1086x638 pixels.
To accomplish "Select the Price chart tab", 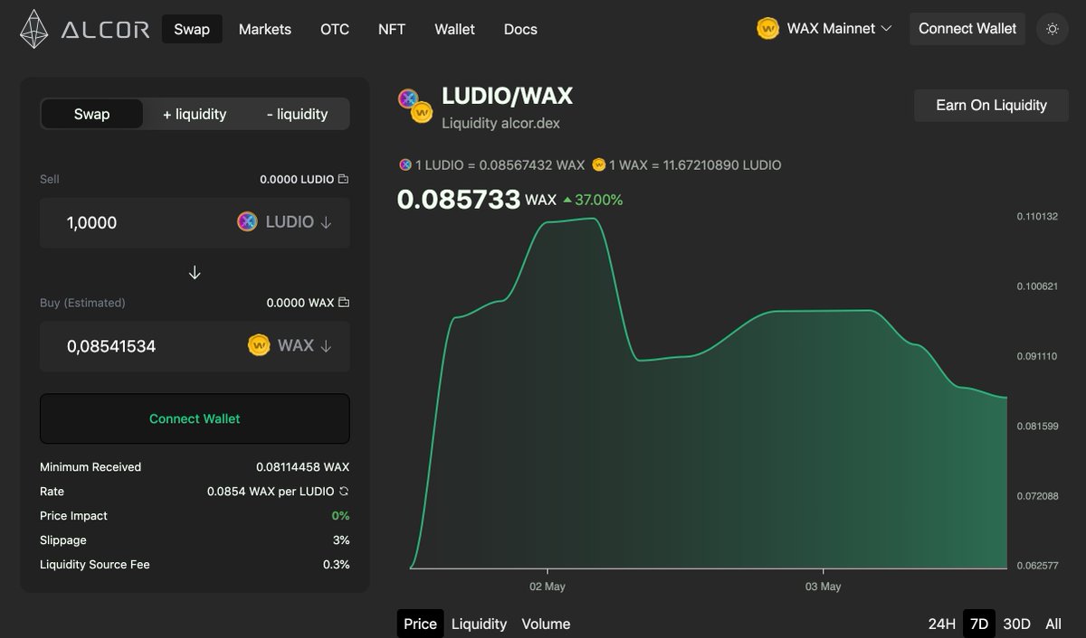I will 420,624.
